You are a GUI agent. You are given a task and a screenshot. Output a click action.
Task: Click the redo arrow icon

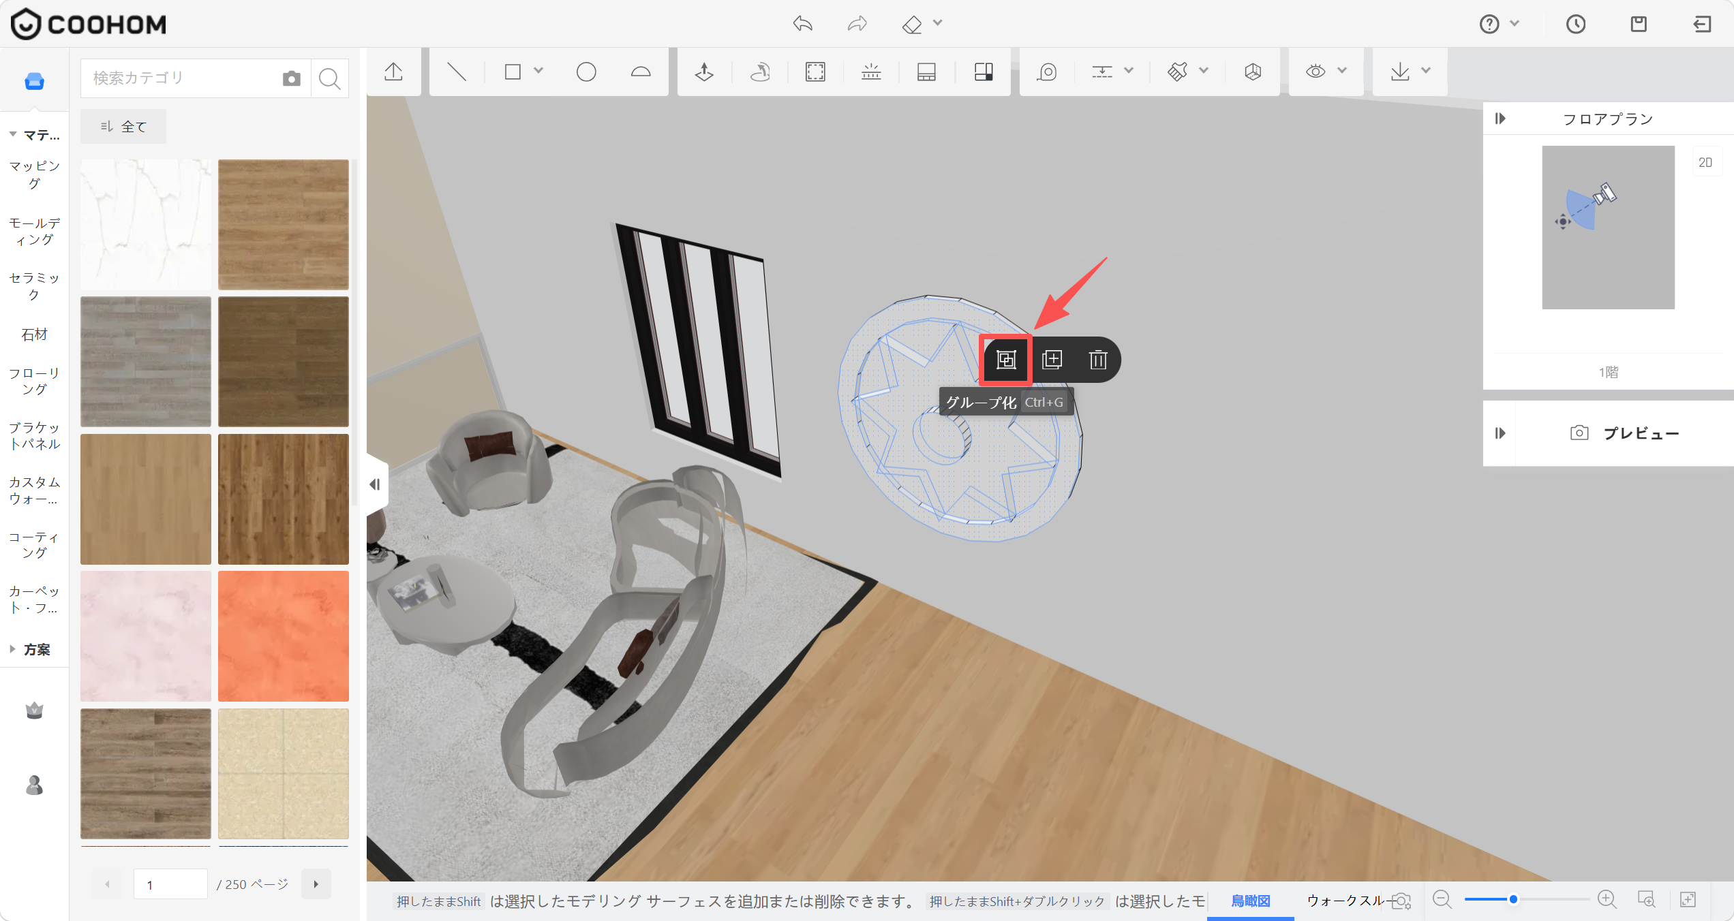click(x=857, y=24)
